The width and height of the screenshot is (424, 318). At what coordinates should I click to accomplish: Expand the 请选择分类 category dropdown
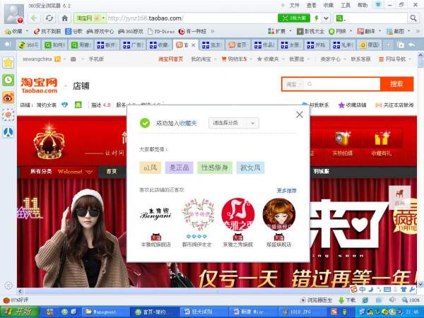[234, 123]
